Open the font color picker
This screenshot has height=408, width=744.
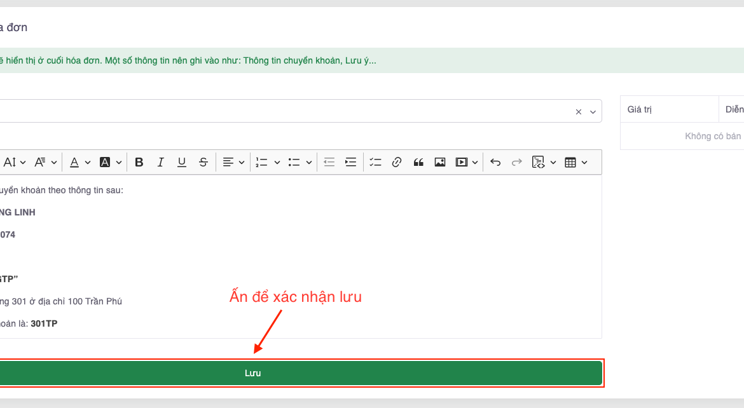[x=80, y=162]
